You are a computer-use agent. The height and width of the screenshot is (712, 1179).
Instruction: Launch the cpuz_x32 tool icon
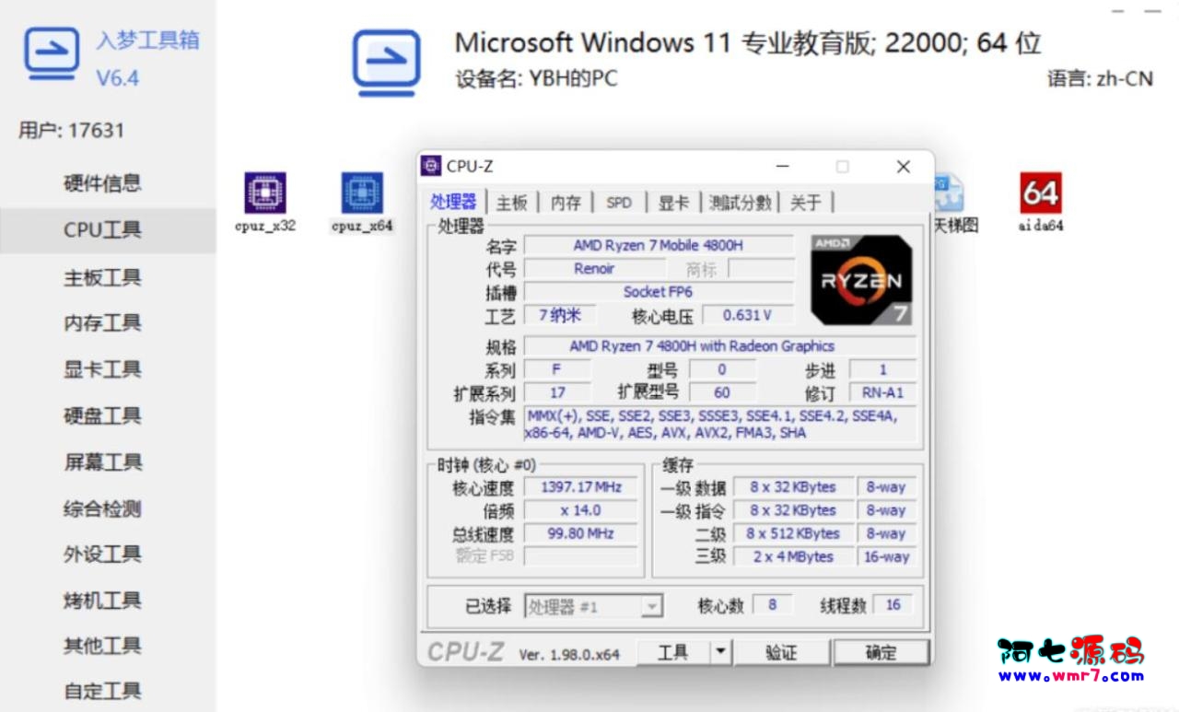point(265,203)
